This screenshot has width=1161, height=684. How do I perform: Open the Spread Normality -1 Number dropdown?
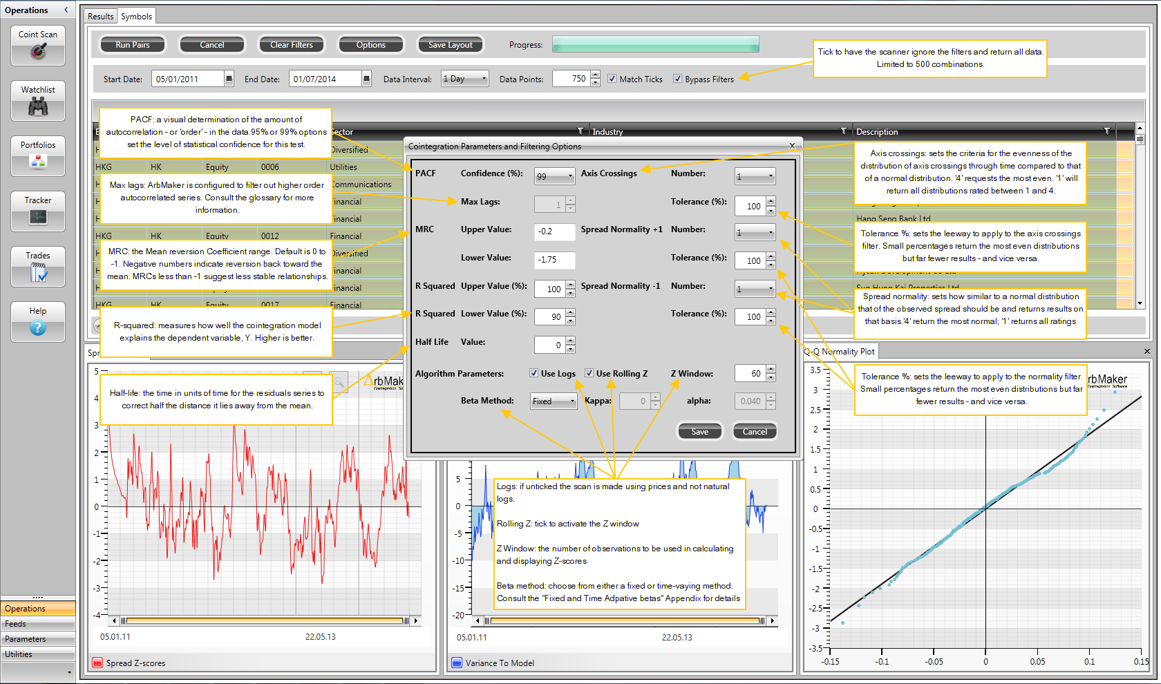[755, 289]
